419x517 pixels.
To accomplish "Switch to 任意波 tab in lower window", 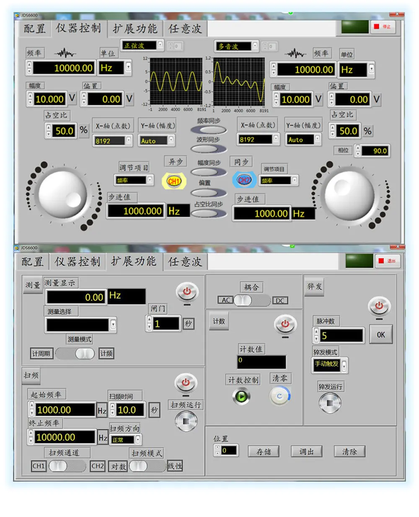I will click(185, 262).
